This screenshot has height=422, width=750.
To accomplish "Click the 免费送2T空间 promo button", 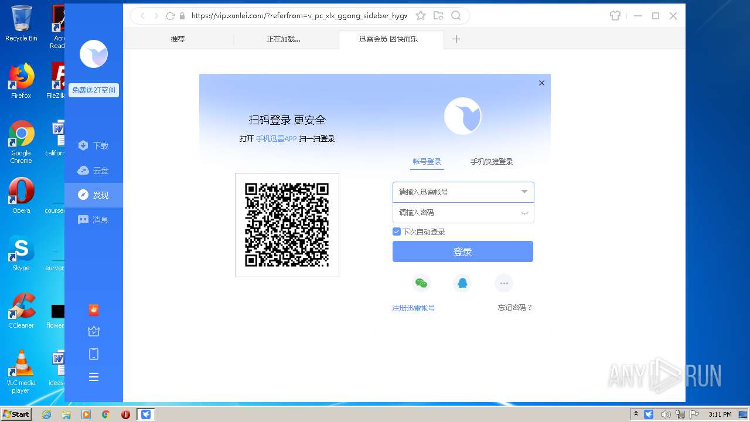I will [x=94, y=90].
